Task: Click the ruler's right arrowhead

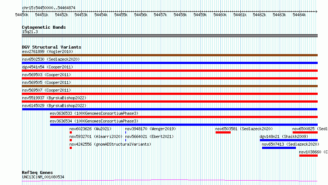Action: (x=317, y=11)
